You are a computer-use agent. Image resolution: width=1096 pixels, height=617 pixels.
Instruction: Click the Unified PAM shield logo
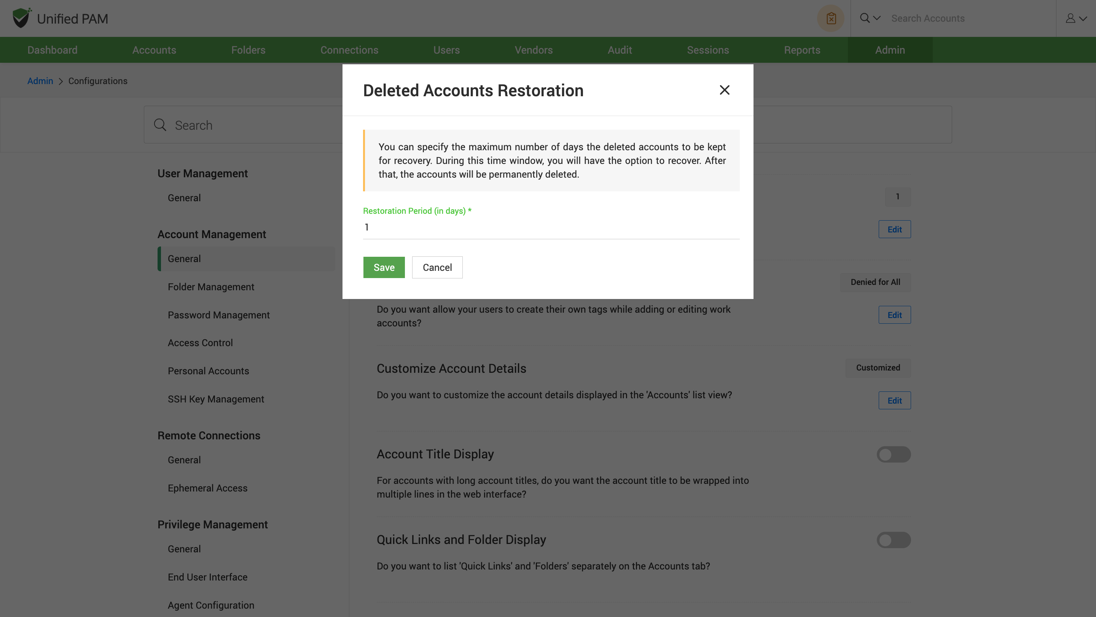(x=21, y=18)
